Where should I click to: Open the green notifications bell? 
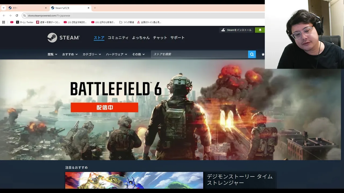260,30
